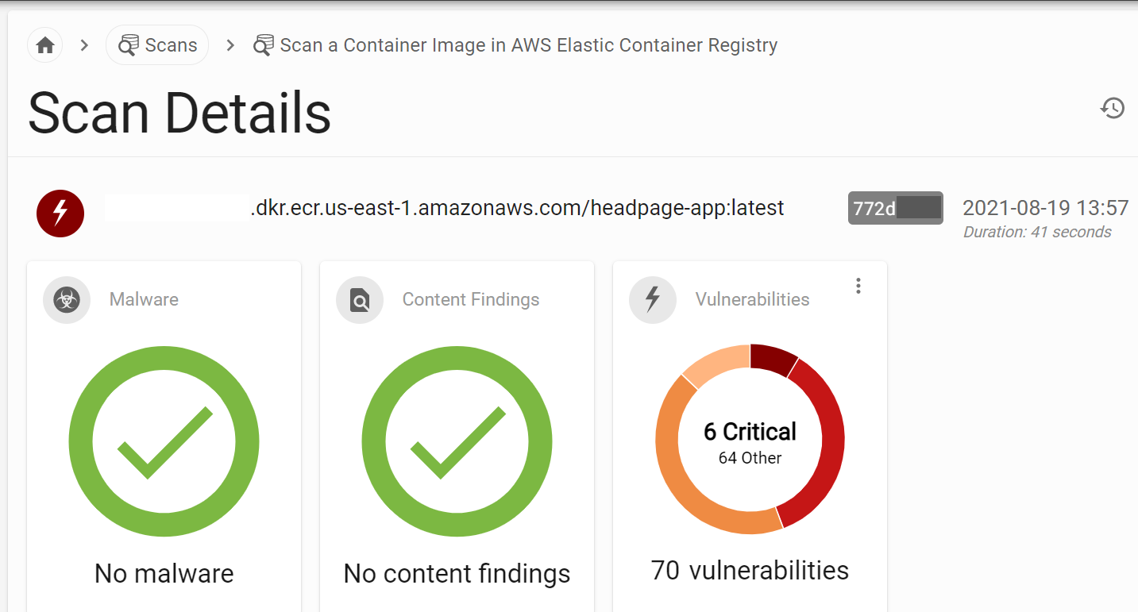Screen dimensions: 1138x612
Task: Click the 772d image digest badge
Action: tap(895, 208)
